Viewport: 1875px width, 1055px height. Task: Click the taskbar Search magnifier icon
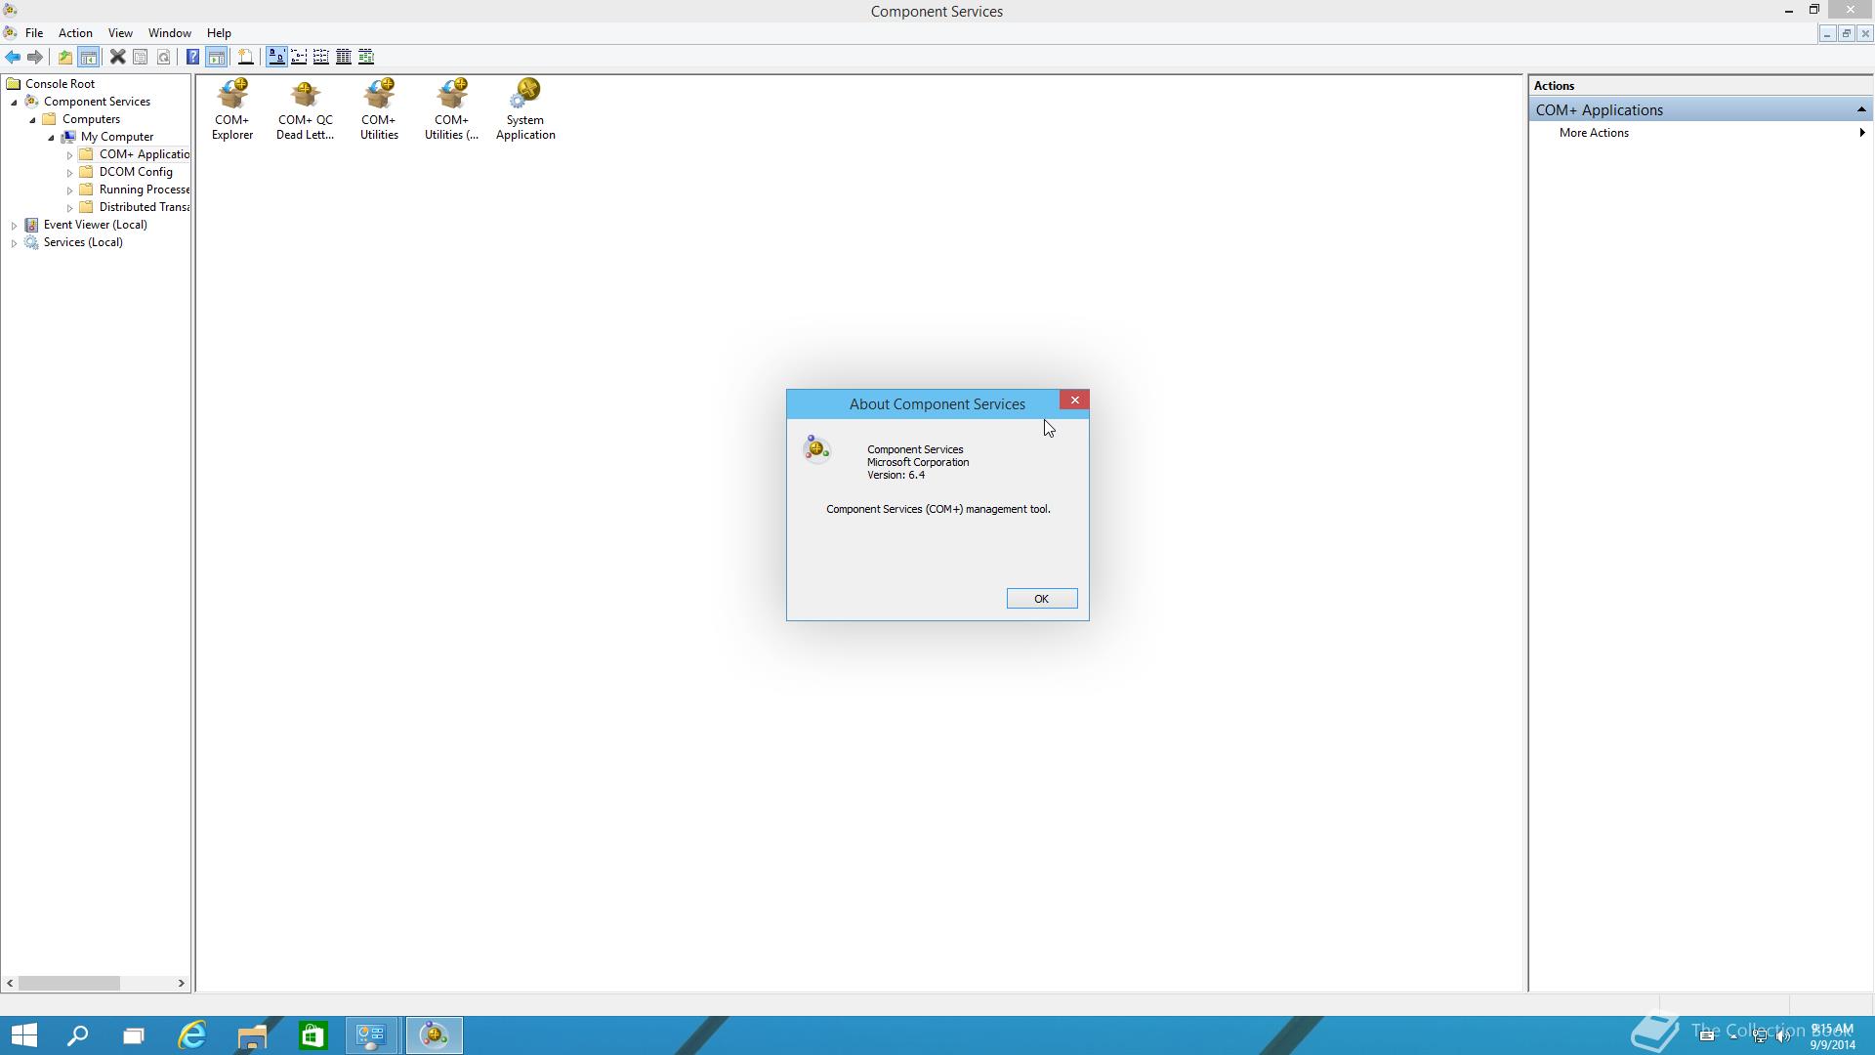[x=77, y=1035]
